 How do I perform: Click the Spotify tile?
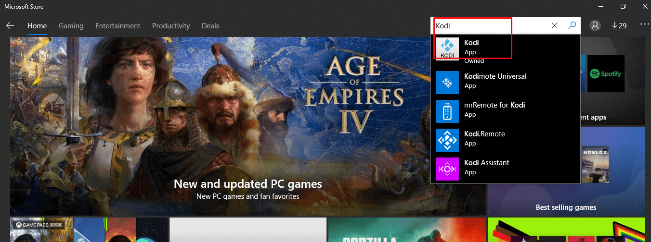point(606,73)
